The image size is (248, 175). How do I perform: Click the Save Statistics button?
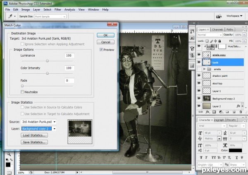coord(34,142)
